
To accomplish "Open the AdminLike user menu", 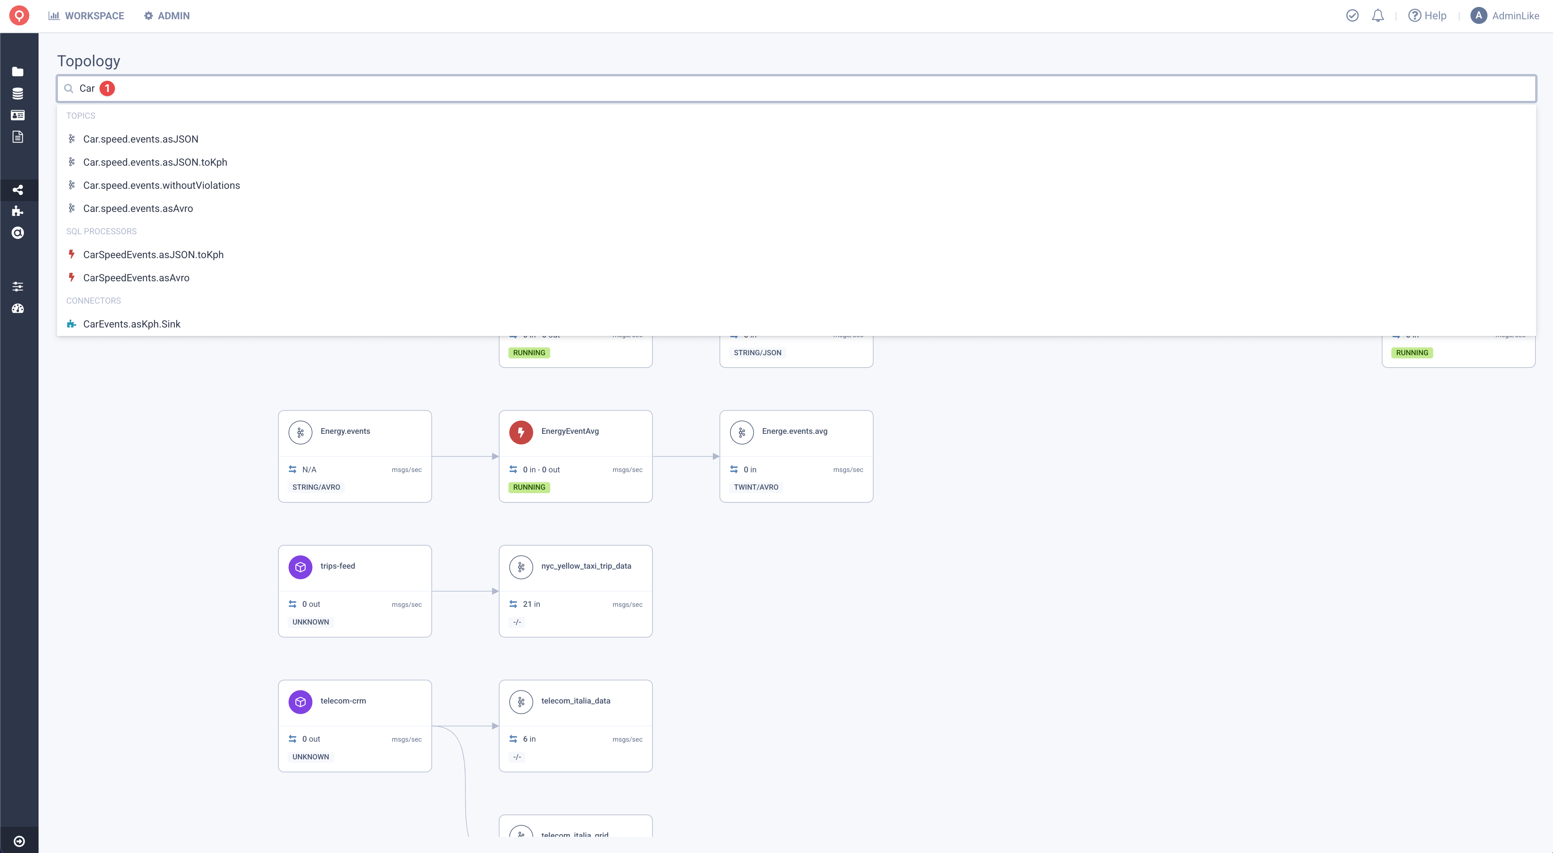I will pos(1505,16).
